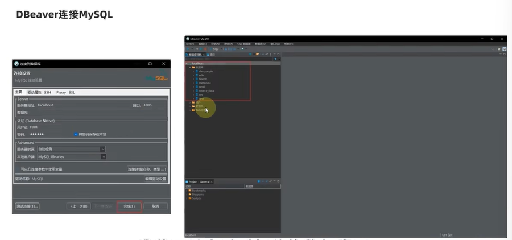Click the filter funnel icon in navigator

275,59
